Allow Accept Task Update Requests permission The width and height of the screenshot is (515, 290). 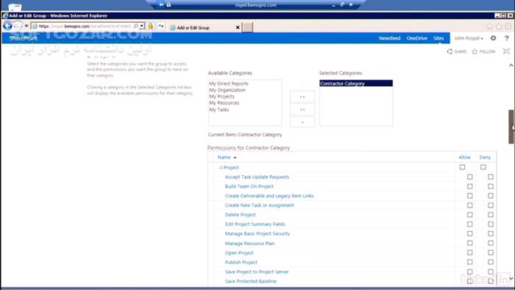tap(469, 177)
